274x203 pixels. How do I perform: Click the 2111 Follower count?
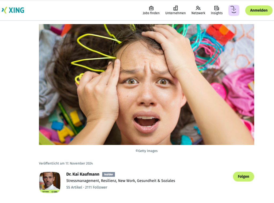click(96, 187)
